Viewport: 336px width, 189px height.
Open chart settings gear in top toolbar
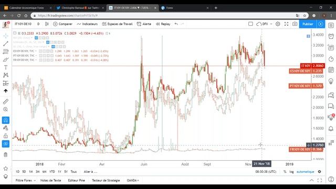[278, 24]
